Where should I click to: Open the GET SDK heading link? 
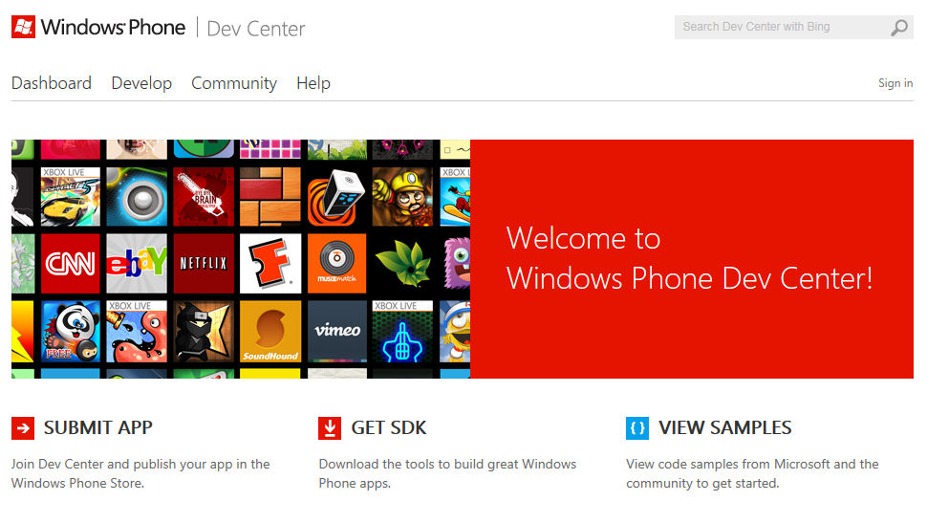pos(388,427)
